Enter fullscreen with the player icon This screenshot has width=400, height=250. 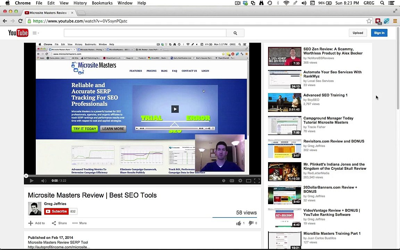[257, 181]
